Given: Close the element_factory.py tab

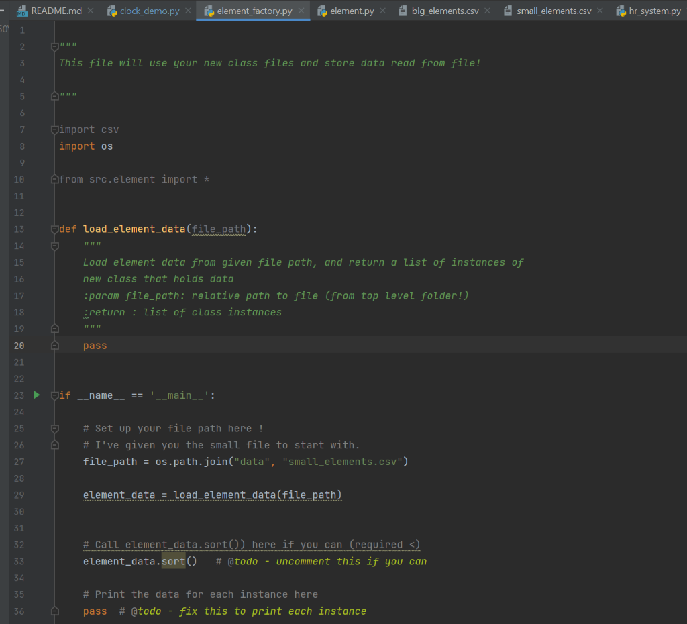Looking at the screenshot, I should [x=301, y=11].
